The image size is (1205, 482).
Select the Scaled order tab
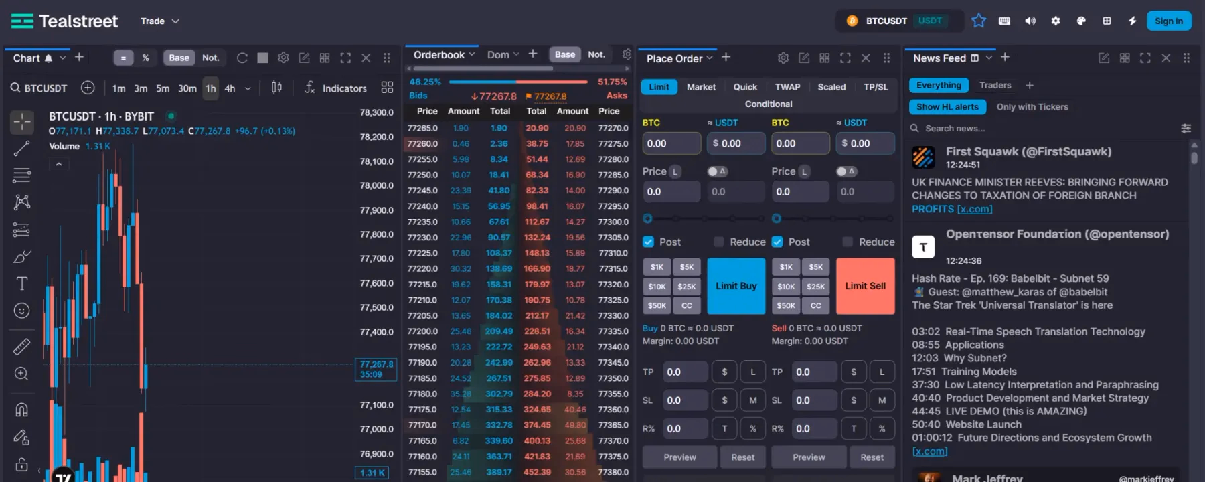pyautogui.click(x=831, y=87)
